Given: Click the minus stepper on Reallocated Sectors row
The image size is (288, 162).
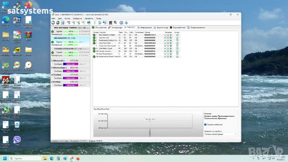Looking at the screenshot, I should tap(165, 41).
